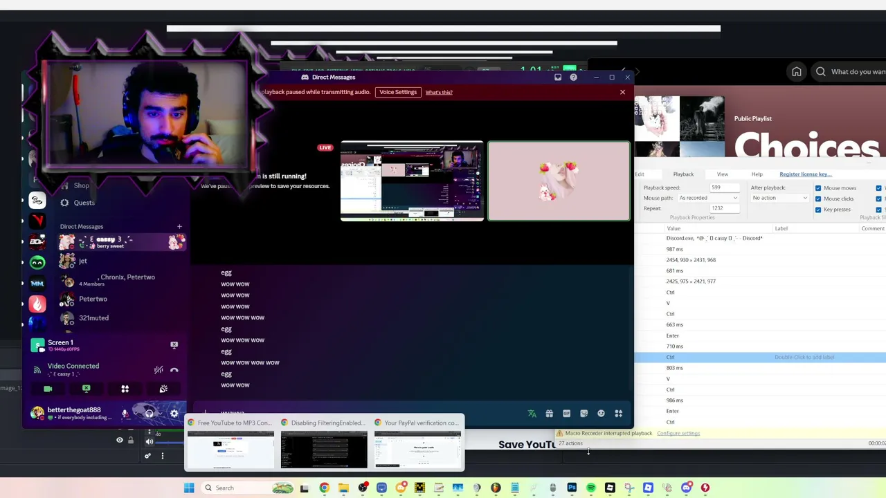886x498 pixels.
Task: Open the emoji picker
Action: tap(601, 414)
